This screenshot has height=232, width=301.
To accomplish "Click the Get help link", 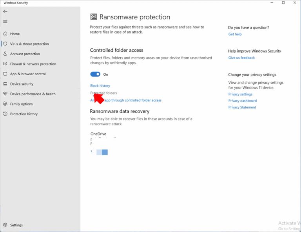I will coord(235,34).
